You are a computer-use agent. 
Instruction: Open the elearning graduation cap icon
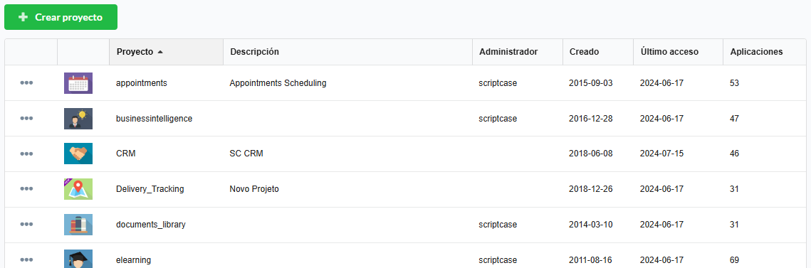pos(78,259)
